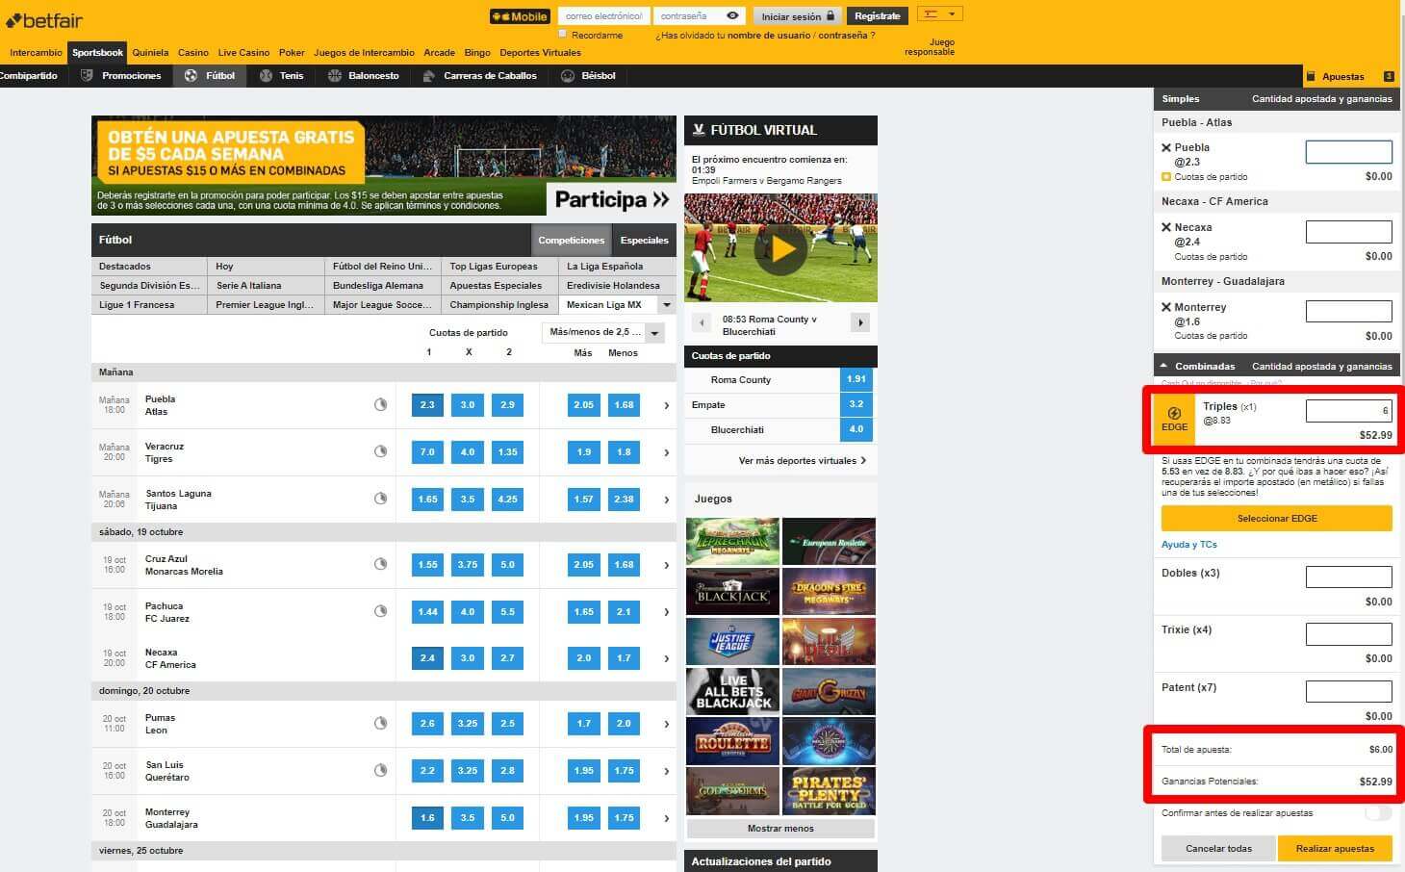Expand more competitions dropdown arrow
Image resolution: width=1405 pixels, height=872 pixels.
point(666,305)
